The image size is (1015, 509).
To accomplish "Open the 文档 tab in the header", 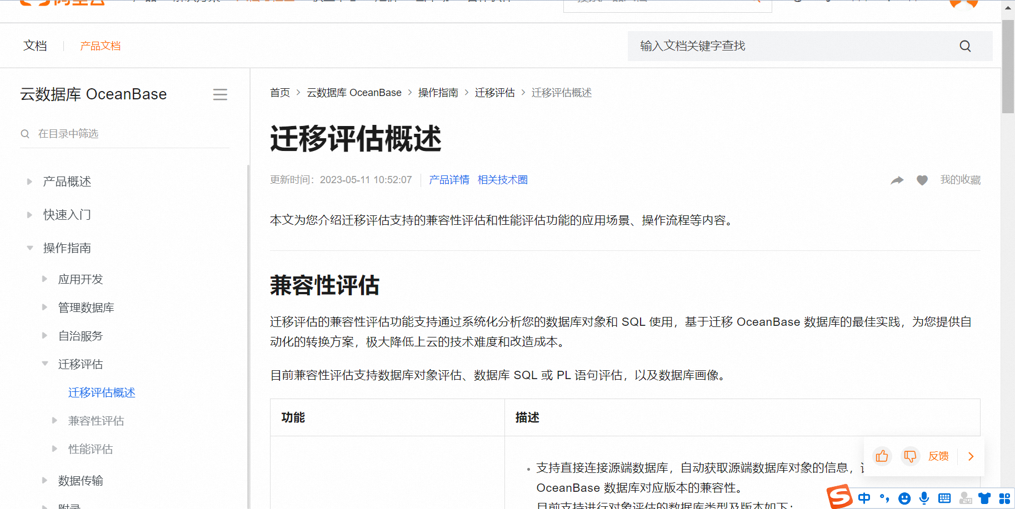I will 35,46.
